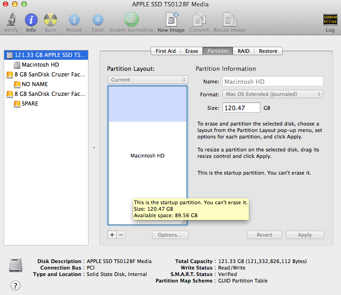Click the Convert toolbar icon
The image size is (341, 295).
[x=199, y=19]
